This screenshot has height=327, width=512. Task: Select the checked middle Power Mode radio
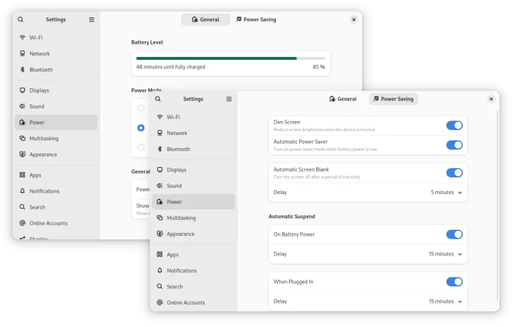[x=140, y=128]
